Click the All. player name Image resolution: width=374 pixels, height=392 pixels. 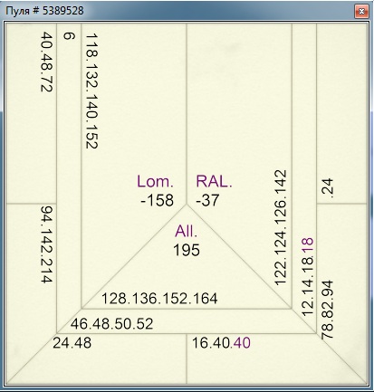186,232
